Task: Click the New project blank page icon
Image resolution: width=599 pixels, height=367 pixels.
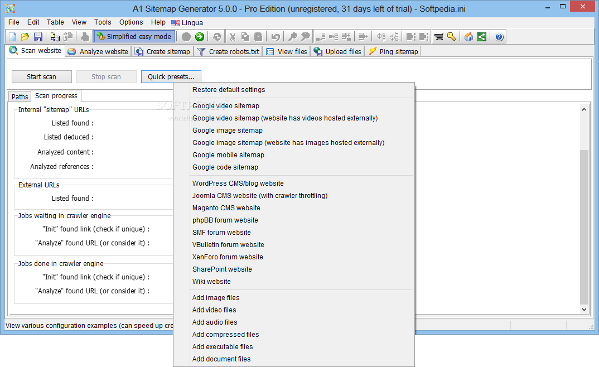Action: point(13,37)
